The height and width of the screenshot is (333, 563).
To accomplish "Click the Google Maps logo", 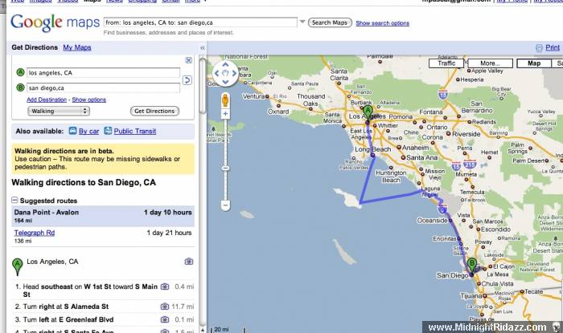I will point(55,22).
